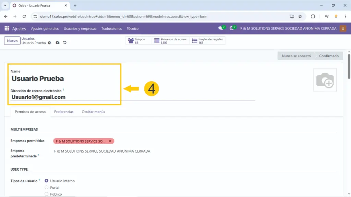Screen dimensions: 351x197
Task: Expand the Usuarios y empresas menu
Action: coord(80,29)
